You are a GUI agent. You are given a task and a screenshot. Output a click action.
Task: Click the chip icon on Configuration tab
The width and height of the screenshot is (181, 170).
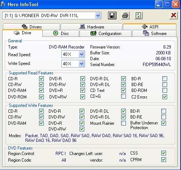[93, 33]
